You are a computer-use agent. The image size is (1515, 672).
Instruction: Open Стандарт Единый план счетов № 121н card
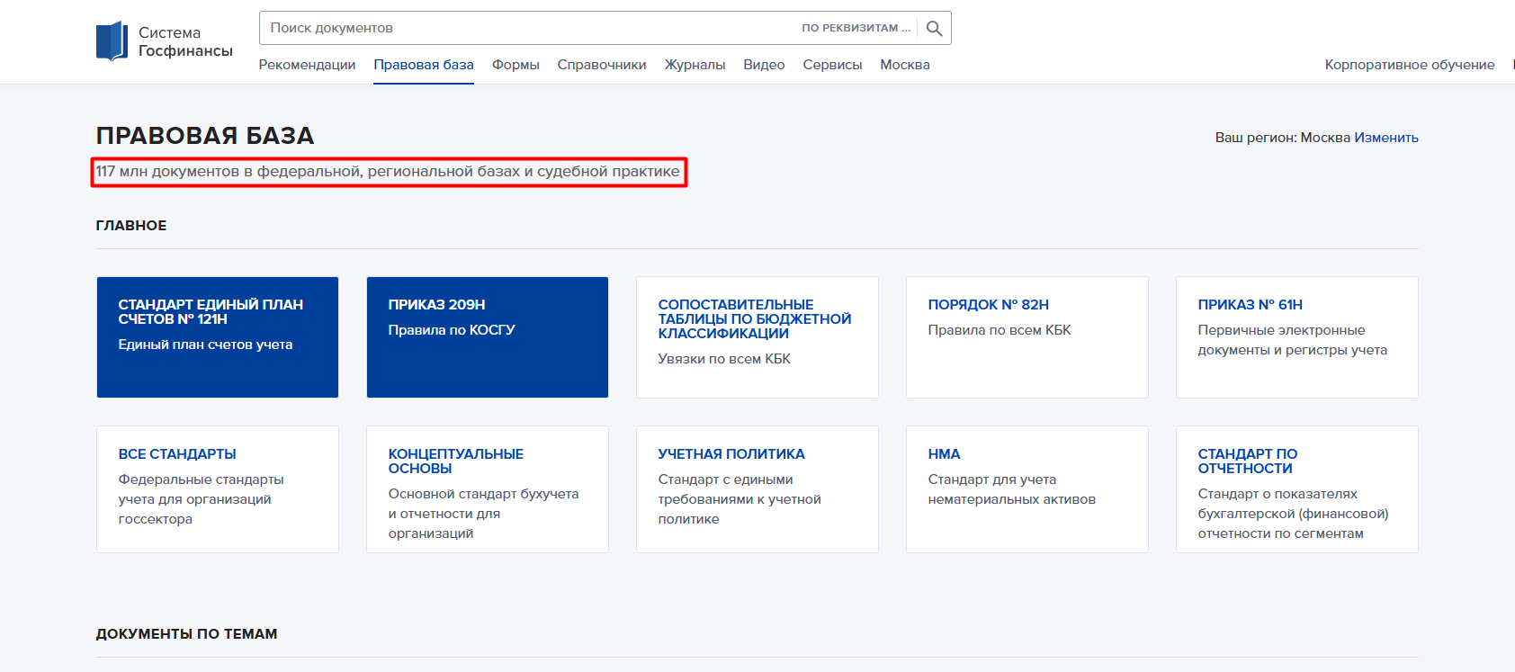point(218,337)
